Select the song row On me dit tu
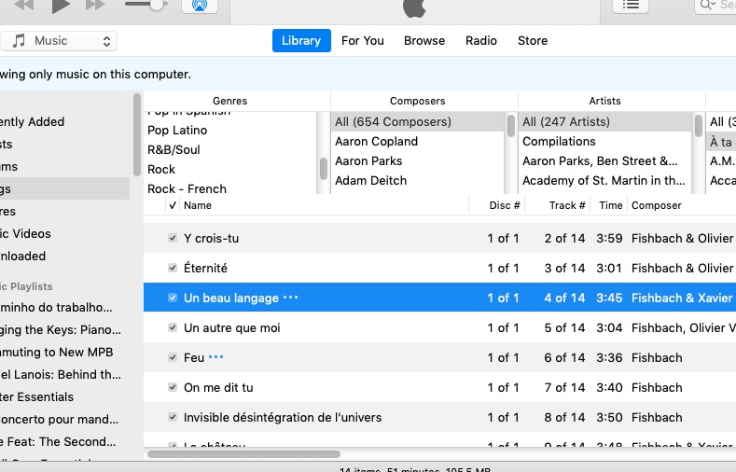 pyautogui.click(x=439, y=387)
